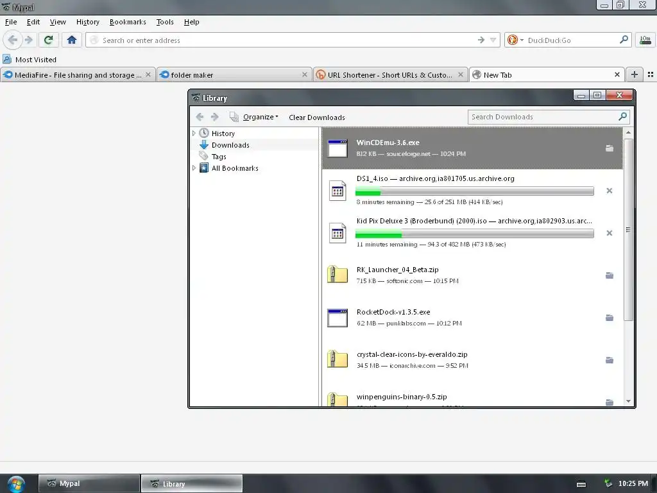Image resolution: width=657 pixels, height=493 pixels.
Task: Select History in the Library sidebar
Action: coord(223,134)
